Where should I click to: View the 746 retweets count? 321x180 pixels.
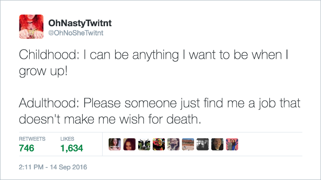[26, 148]
